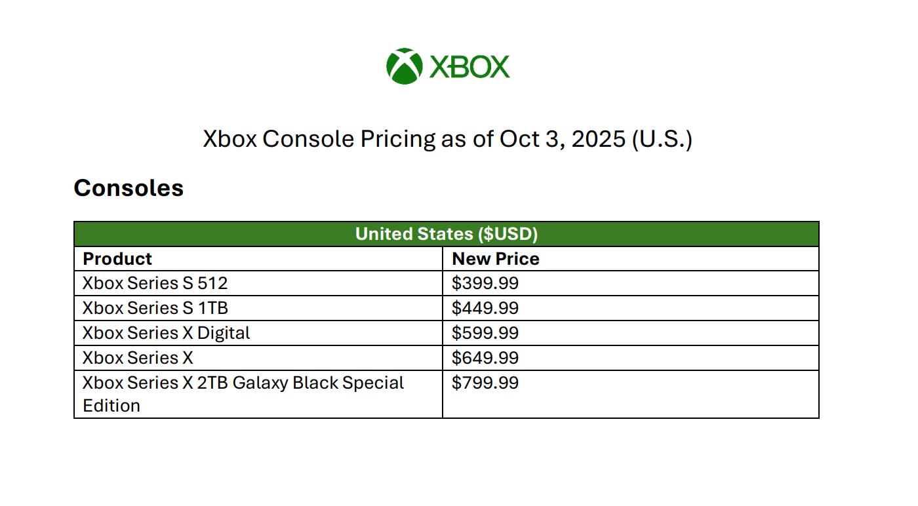Select the Galaxy Black Special product name
This screenshot has height=506, width=918.
click(243, 383)
